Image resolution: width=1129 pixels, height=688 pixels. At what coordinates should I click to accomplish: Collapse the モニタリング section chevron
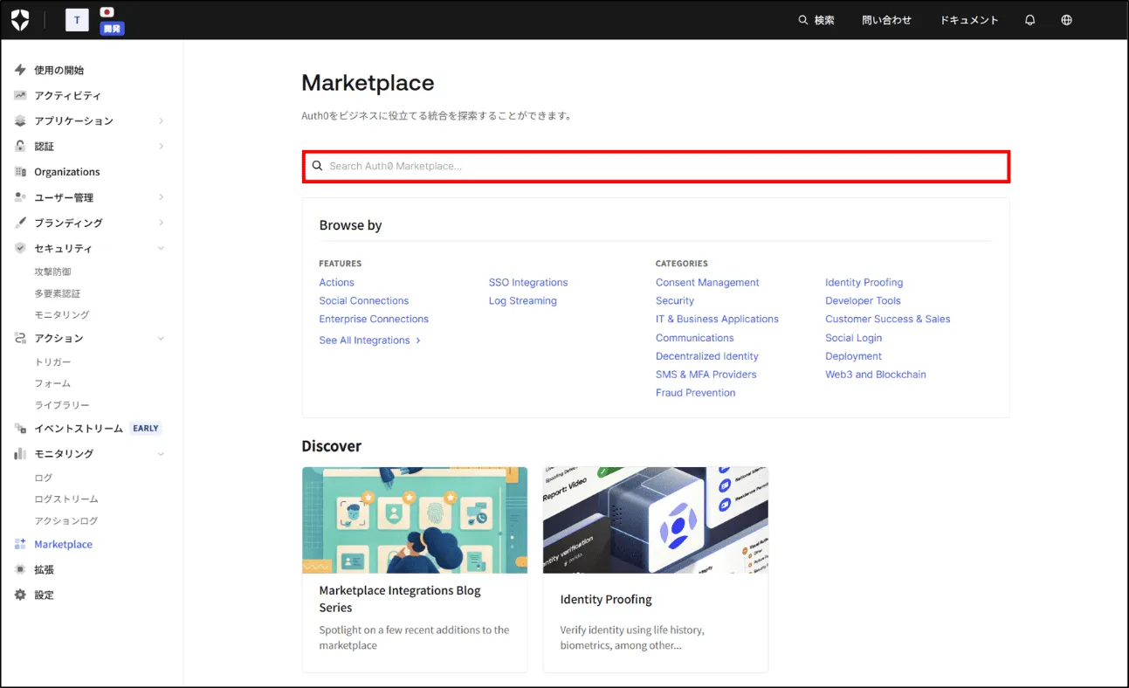(x=162, y=454)
